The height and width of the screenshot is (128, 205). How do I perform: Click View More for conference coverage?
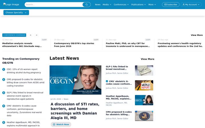[197, 35]
